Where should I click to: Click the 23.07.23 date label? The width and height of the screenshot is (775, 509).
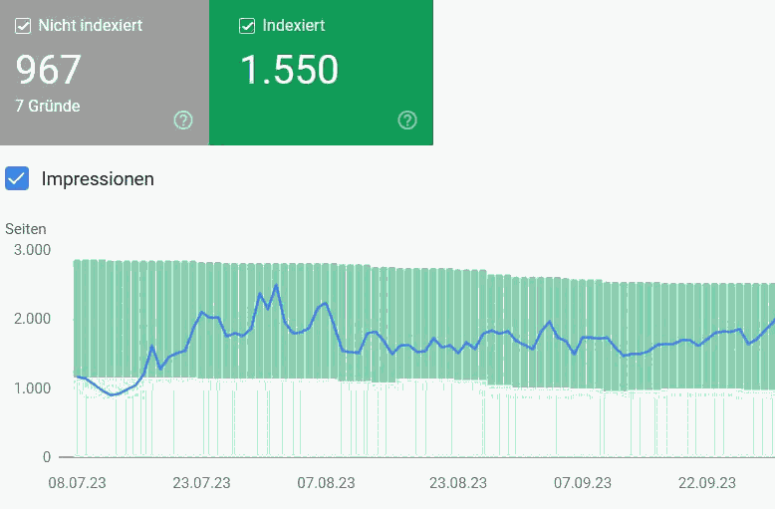pyautogui.click(x=201, y=483)
